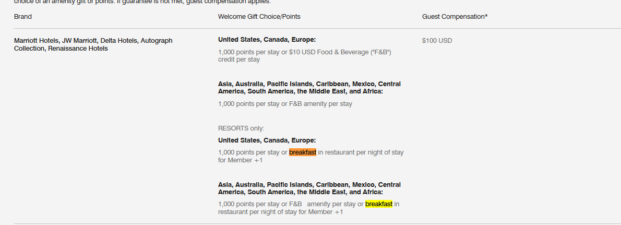
Task: Click the partially cut-off text line at the top
Action: (141, 2)
